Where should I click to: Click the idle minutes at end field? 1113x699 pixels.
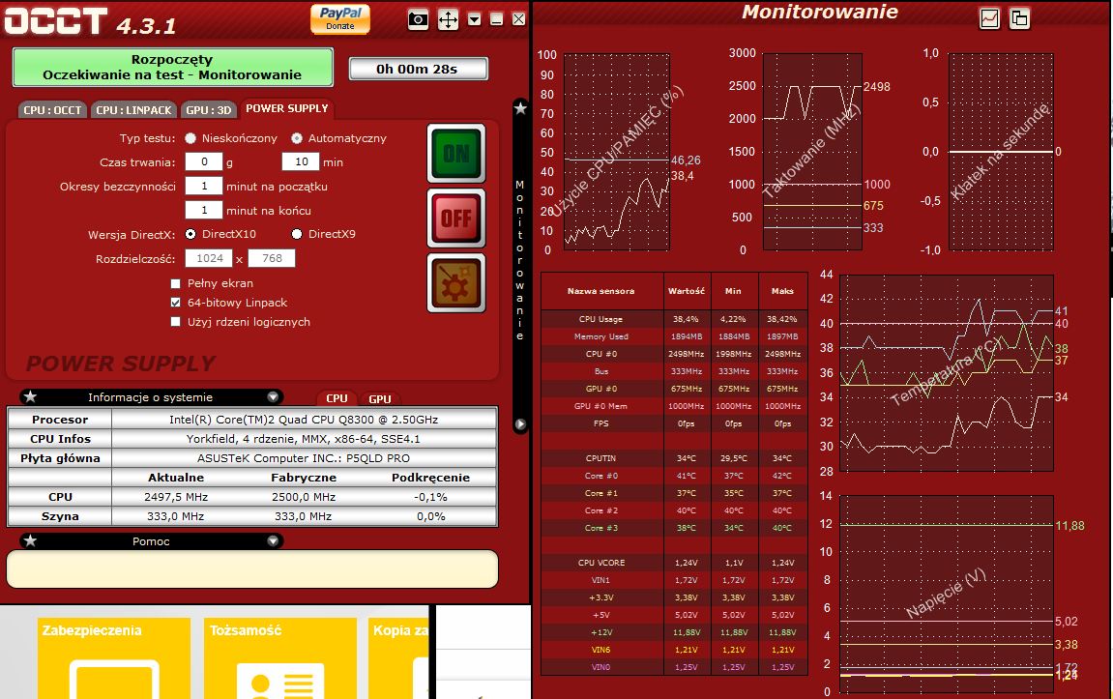(x=204, y=210)
